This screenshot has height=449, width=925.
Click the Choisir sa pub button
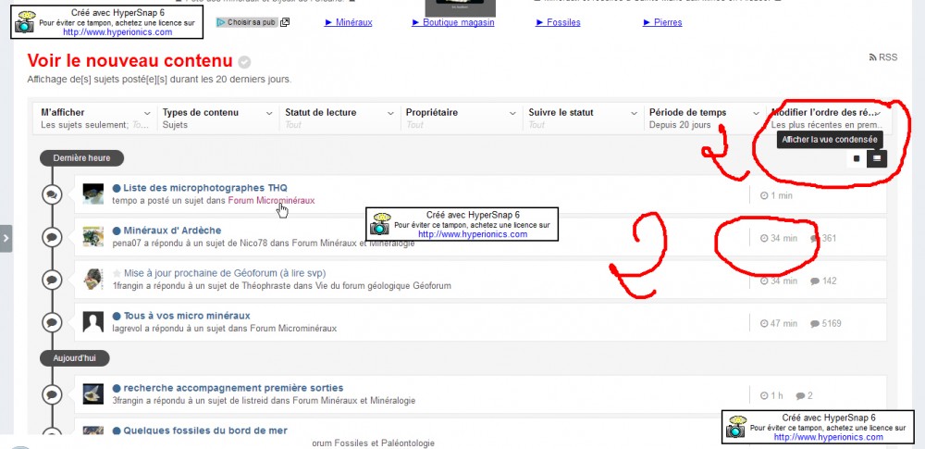(246, 22)
